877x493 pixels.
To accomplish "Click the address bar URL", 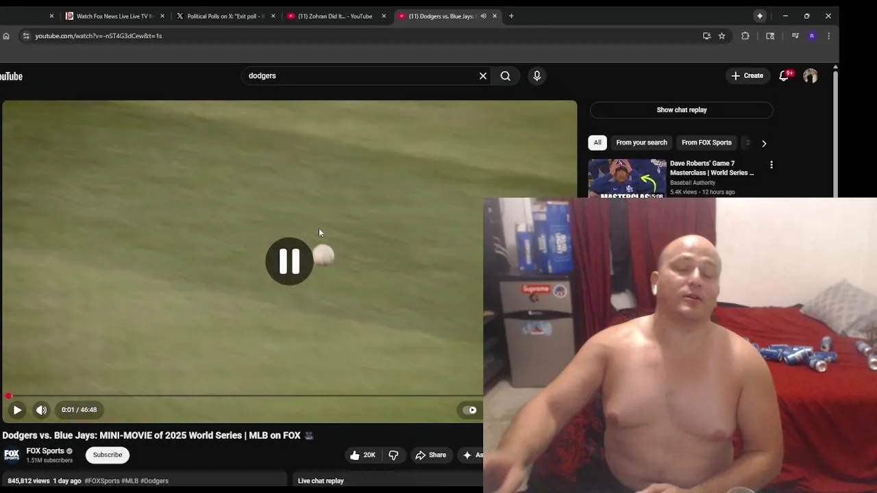I will coord(99,36).
